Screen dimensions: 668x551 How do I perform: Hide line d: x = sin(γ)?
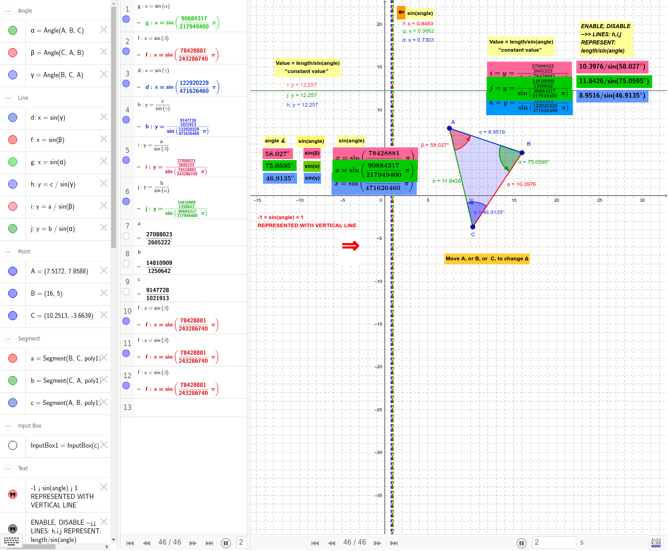13,117
